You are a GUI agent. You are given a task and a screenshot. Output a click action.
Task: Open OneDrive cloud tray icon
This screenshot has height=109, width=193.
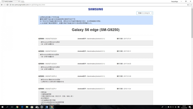[168, 107]
